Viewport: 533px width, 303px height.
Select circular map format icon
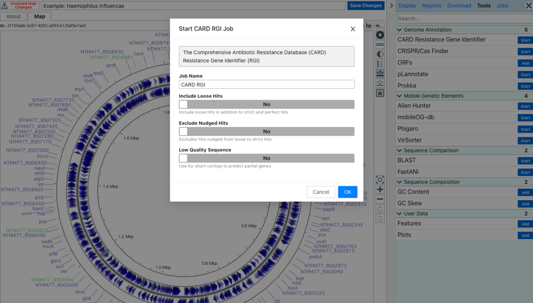click(x=380, y=35)
